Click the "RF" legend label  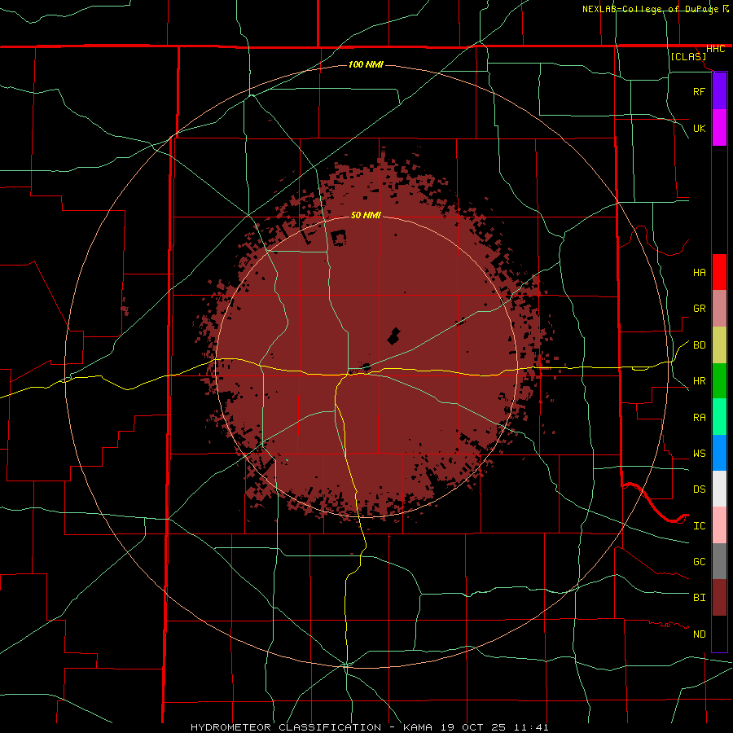pos(700,92)
